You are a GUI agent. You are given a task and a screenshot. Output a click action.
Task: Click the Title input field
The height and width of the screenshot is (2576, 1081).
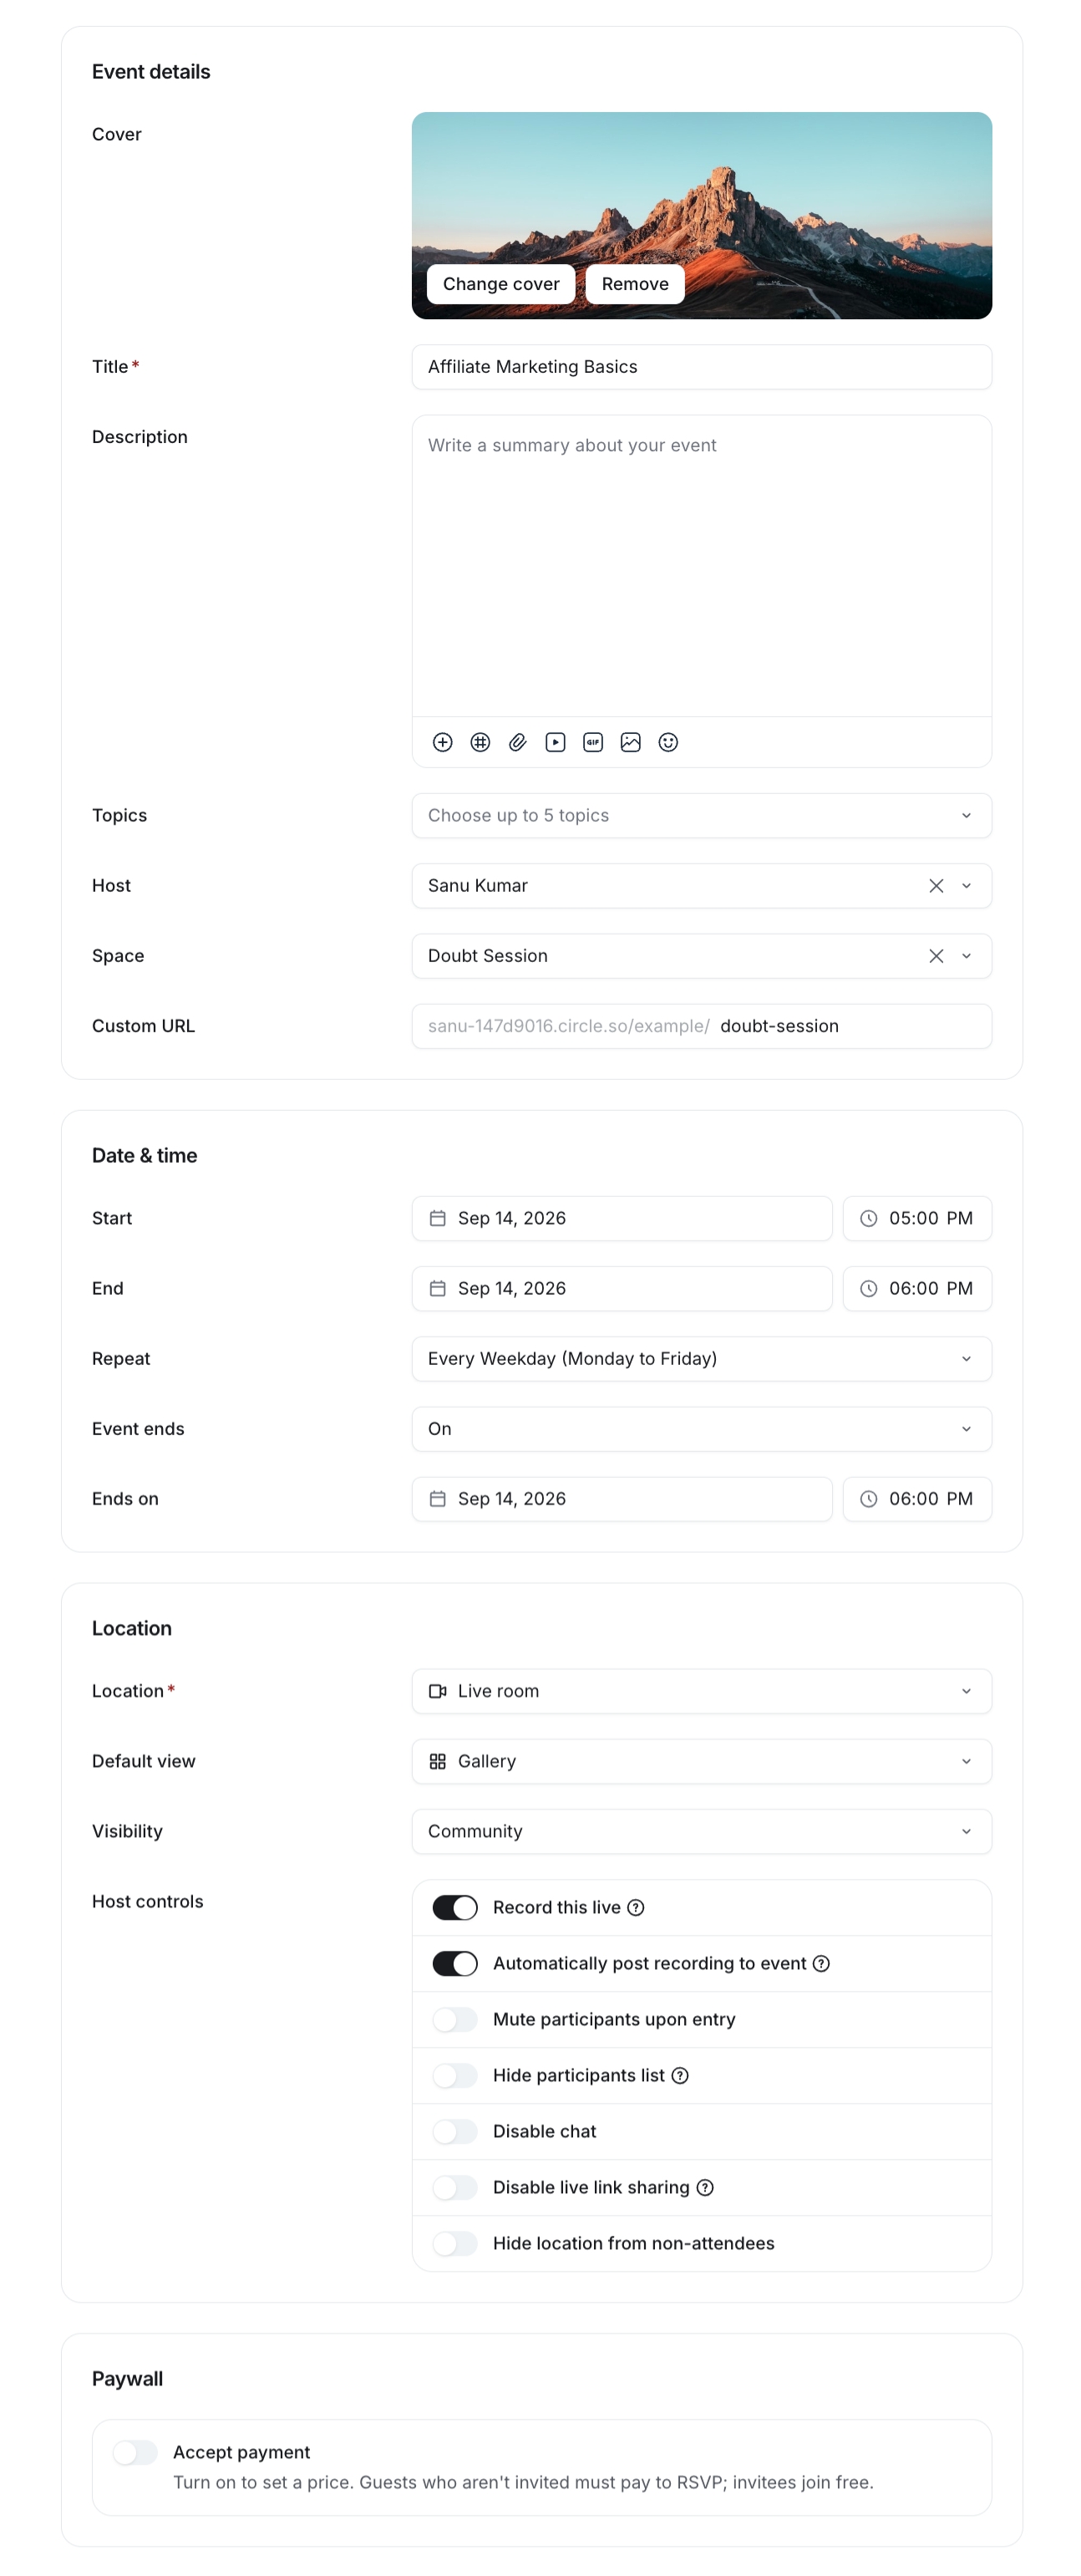click(702, 367)
